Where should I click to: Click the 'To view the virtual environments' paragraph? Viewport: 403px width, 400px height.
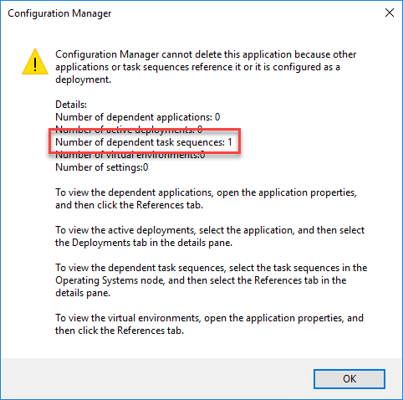tap(209, 324)
